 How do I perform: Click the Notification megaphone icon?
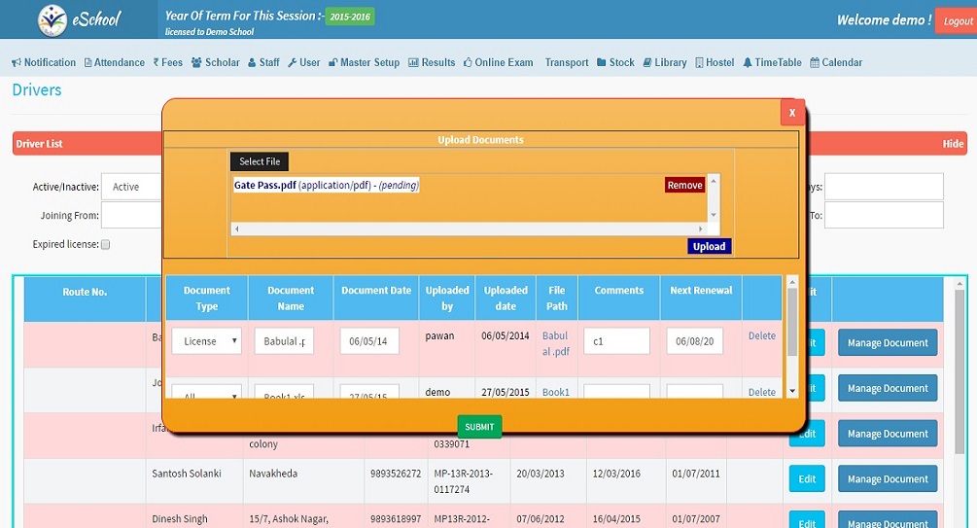click(17, 63)
